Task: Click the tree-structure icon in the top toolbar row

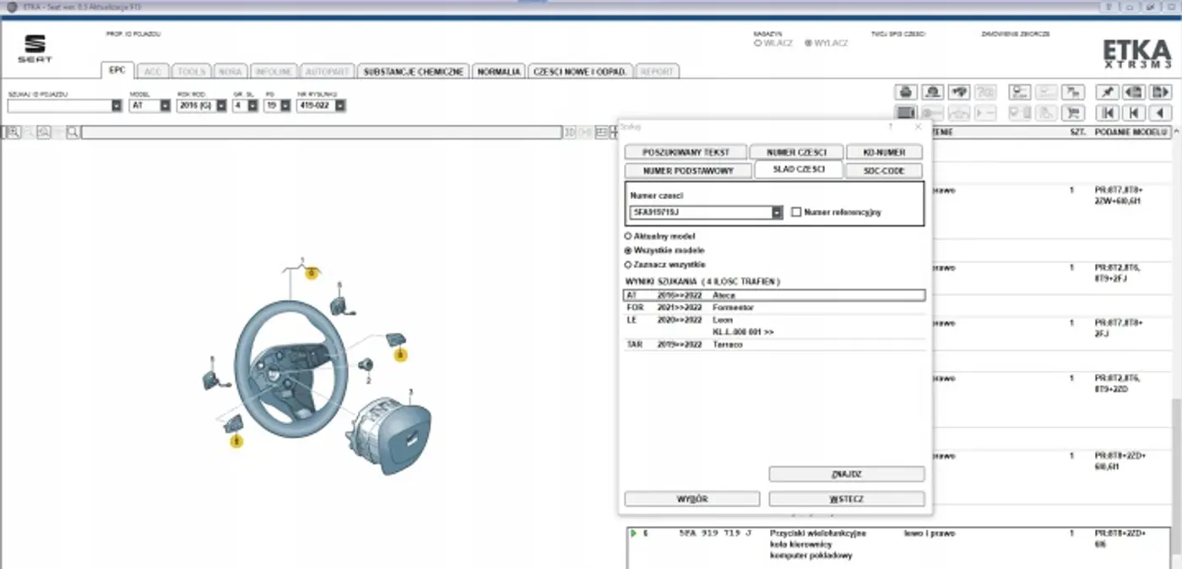Action: [1072, 92]
